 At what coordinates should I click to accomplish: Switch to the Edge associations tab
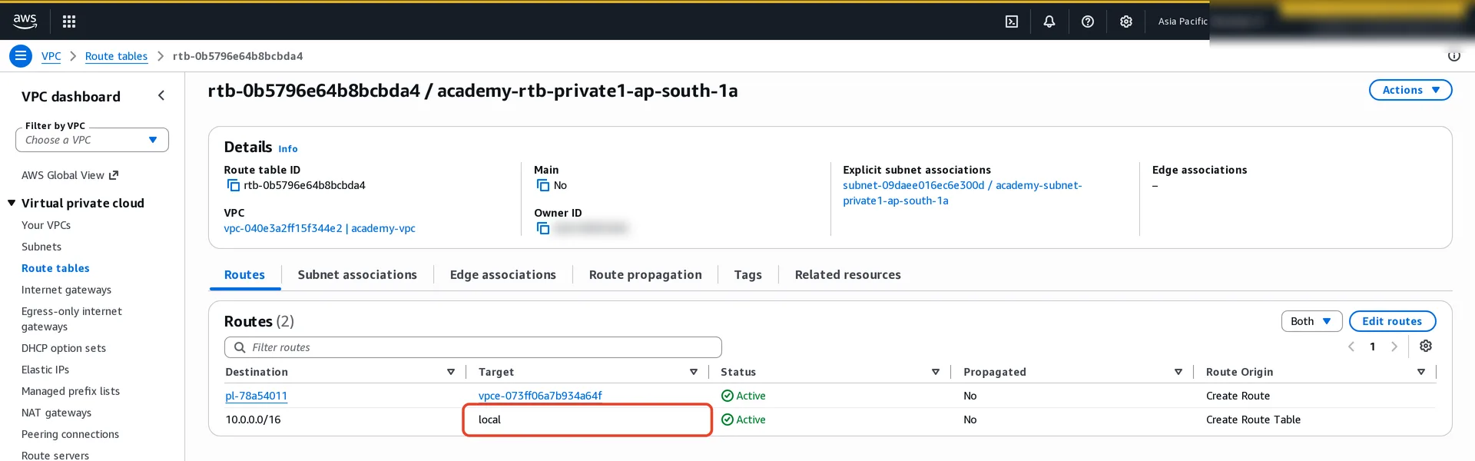coord(503,274)
